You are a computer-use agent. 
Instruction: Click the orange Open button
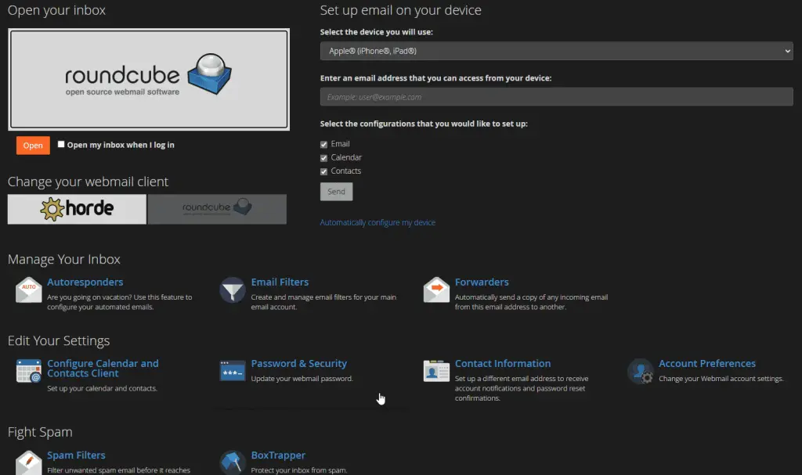point(33,146)
